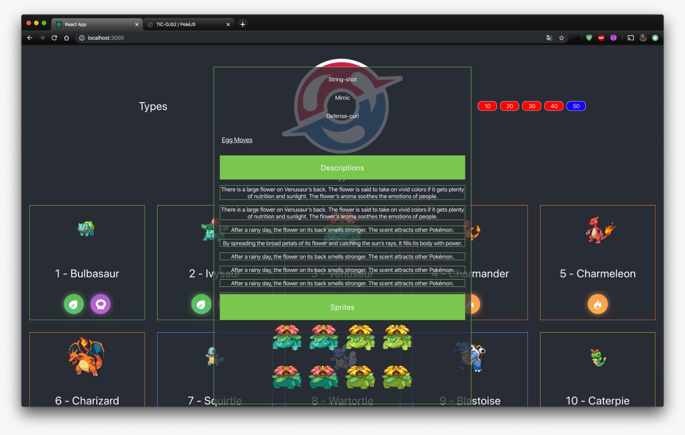The height and width of the screenshot is (435, 685).
Task: Click the first Venusaur sprite in top row
Action: 287,338
